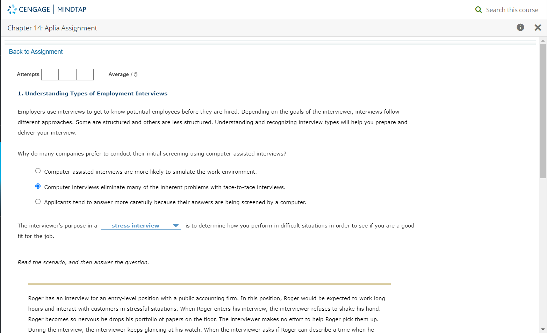Click the Back to Assignment link
This screenshot has width=547, height=333.
36,51
